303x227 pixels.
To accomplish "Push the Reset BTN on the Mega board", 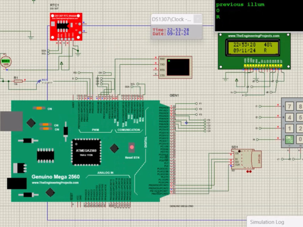I will pyautogui.click(x=132, y=147).
